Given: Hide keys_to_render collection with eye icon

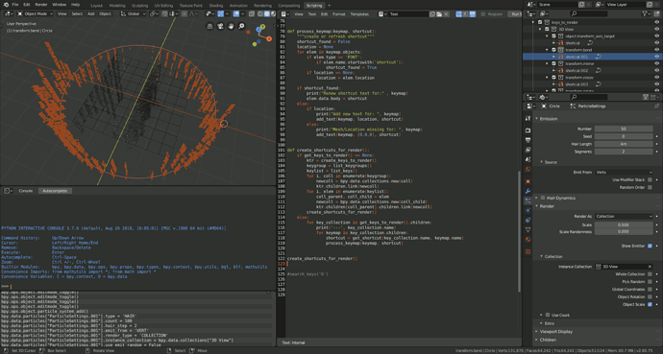Looking at the screenshot, I should point(656,22).
